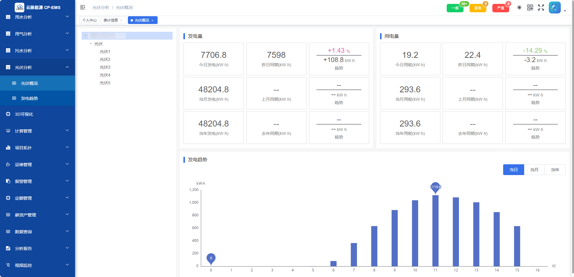Open 一般 alarm notifications button
This screenshot has height=277, width=574.
coord(455,8)
